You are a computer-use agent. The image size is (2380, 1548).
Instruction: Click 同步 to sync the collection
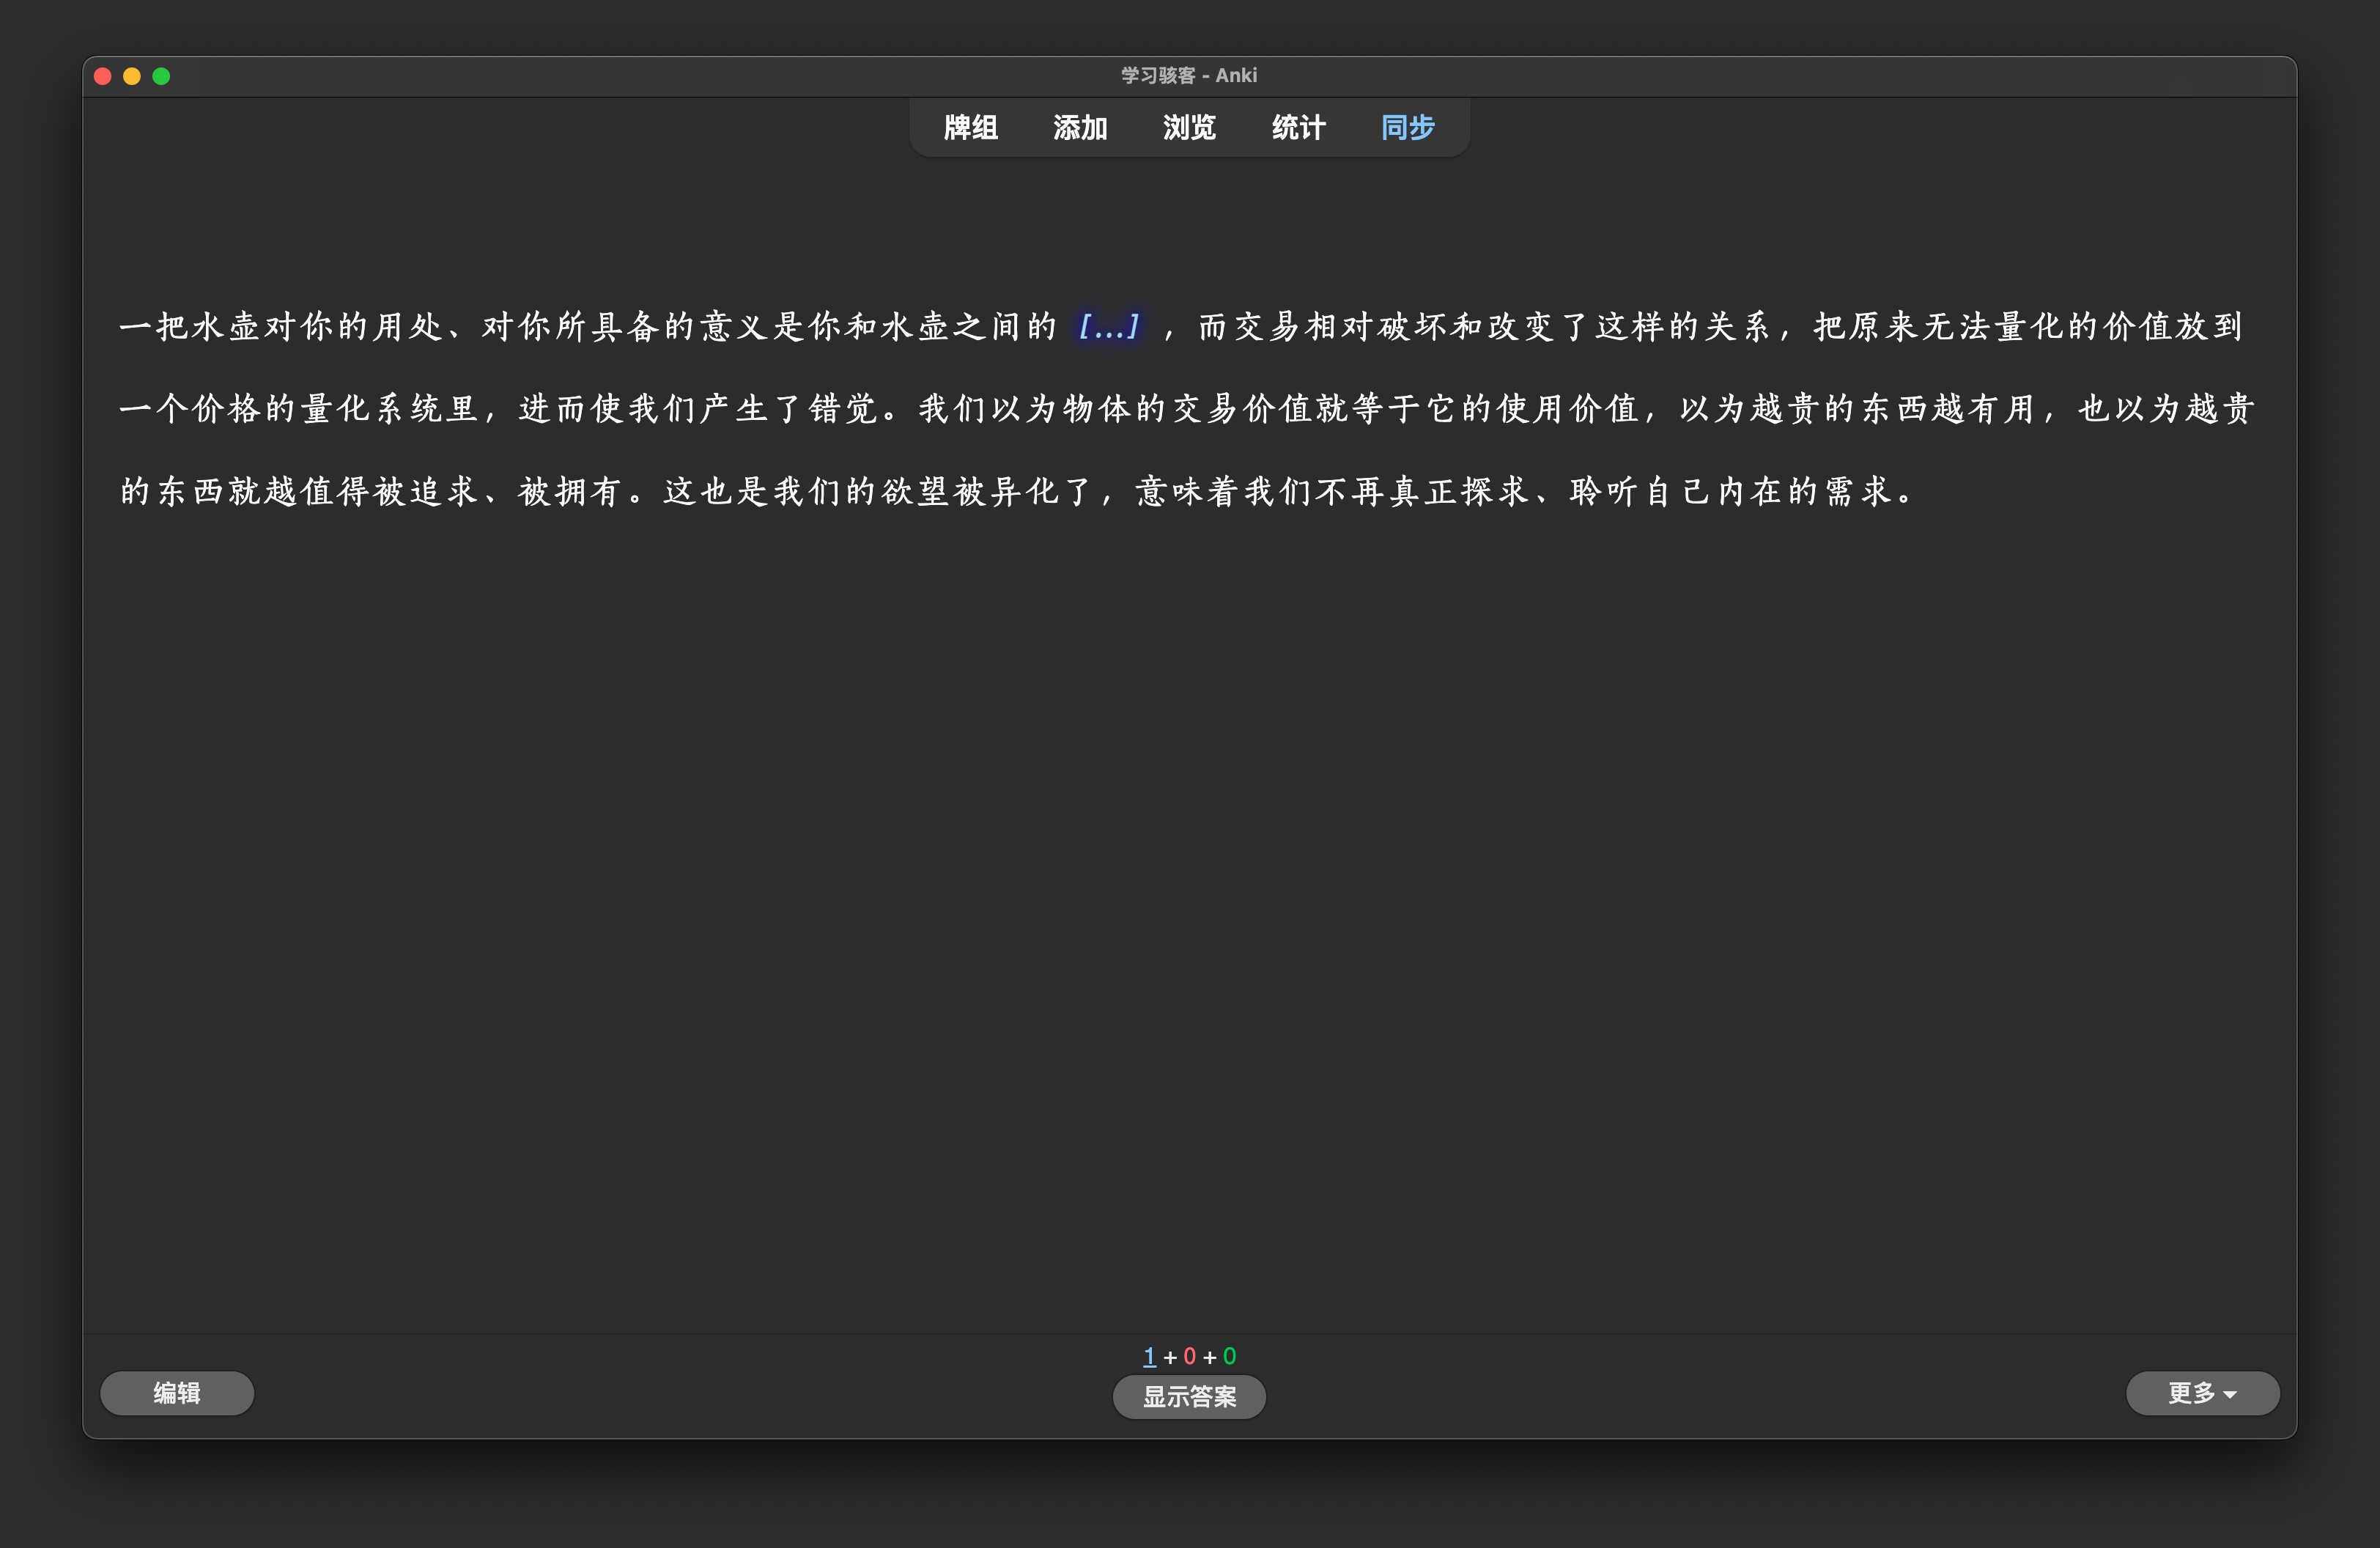coord(1407,128)
